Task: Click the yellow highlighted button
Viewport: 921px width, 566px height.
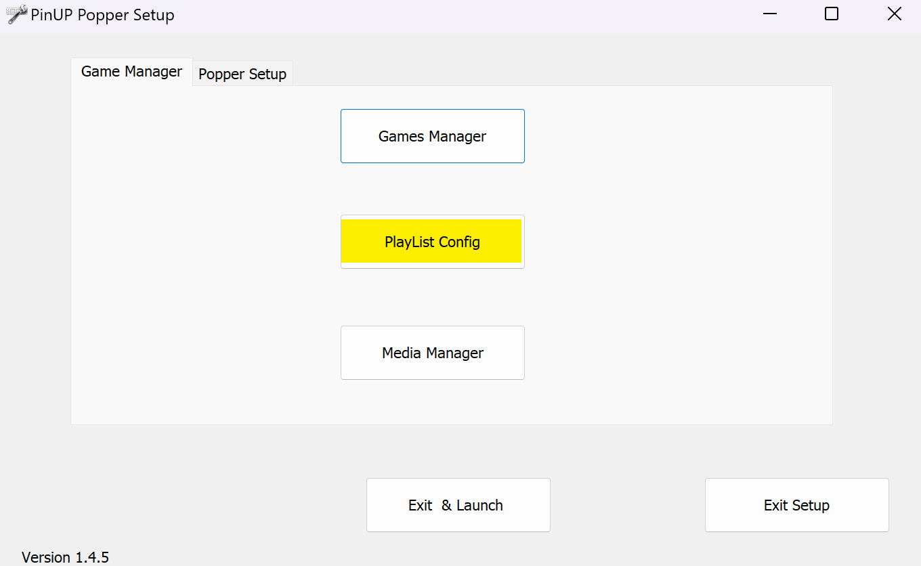Action: pos(432,242)
